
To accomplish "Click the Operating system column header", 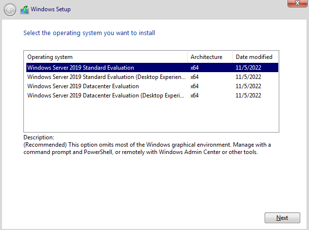I will pos(106,57).
